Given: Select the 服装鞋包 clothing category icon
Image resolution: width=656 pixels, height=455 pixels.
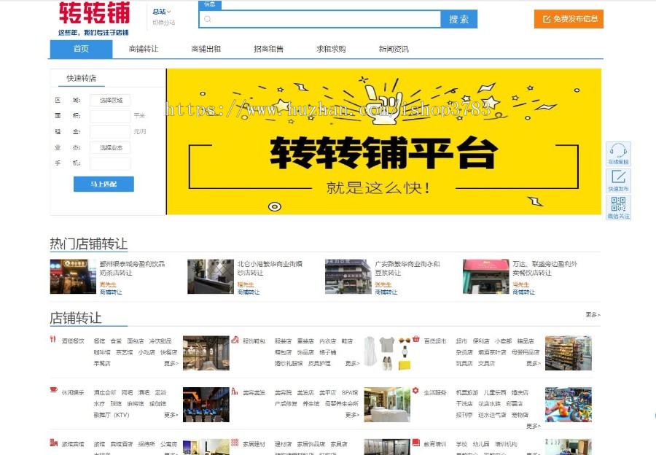Looking at the screenshot, I should pos(235,338).
